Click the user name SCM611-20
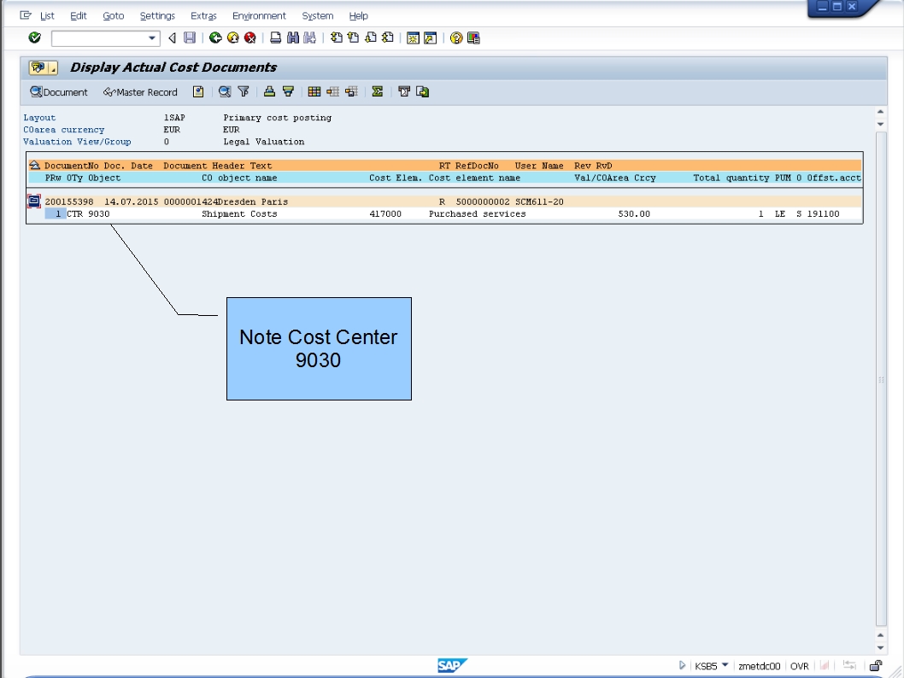 click(539, 202)
